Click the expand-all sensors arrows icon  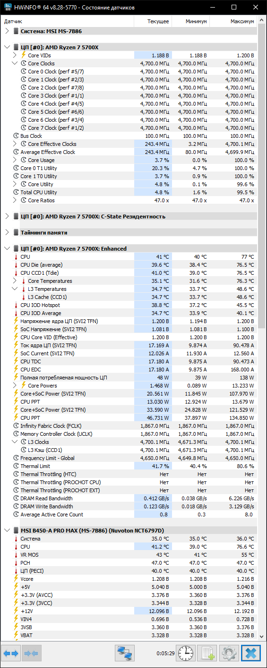tap(11, 653)
